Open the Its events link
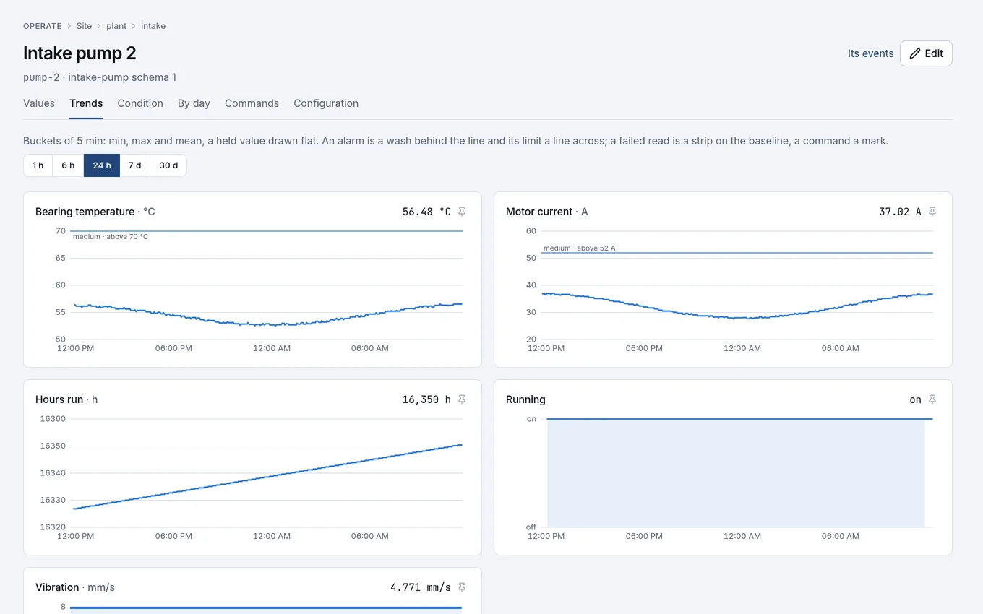 (x=871, y=53)
